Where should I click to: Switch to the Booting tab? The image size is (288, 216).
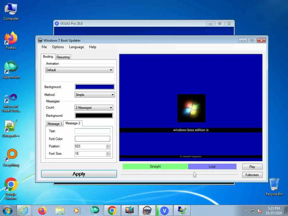[x=48, y=57]
